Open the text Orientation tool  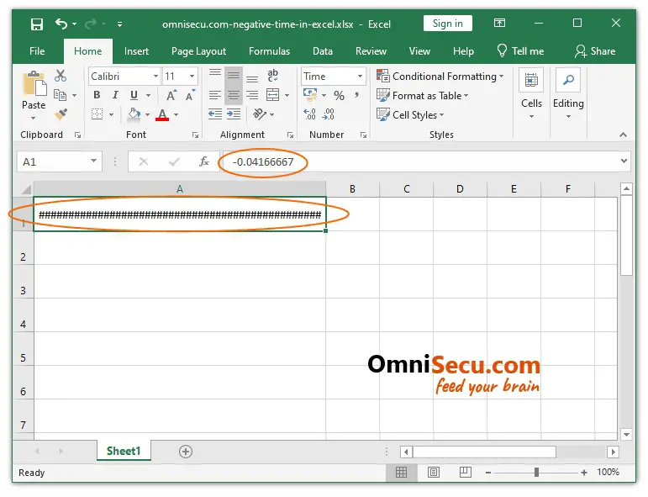click(260, 114)
